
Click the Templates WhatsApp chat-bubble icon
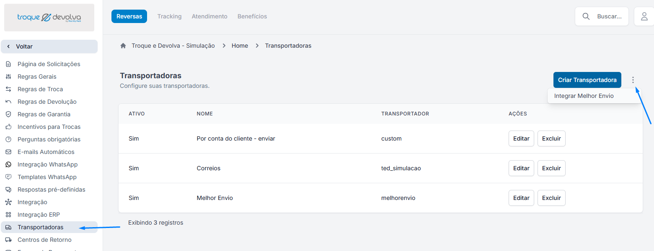coord(8,177)
